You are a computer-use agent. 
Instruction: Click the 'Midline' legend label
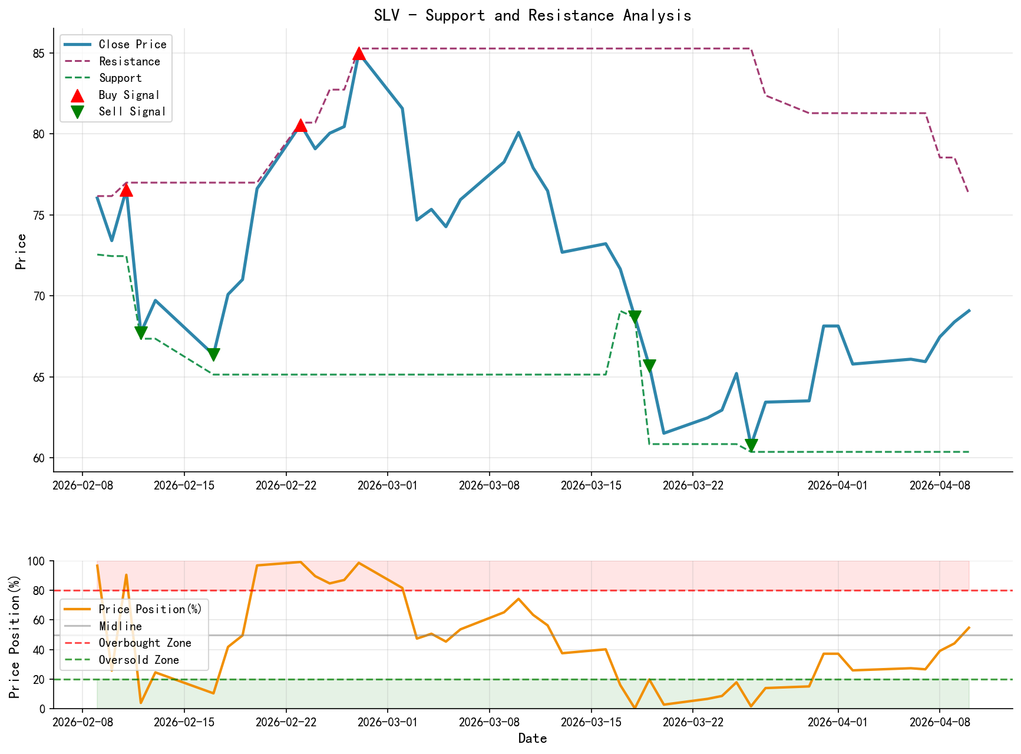coord(120,627)
